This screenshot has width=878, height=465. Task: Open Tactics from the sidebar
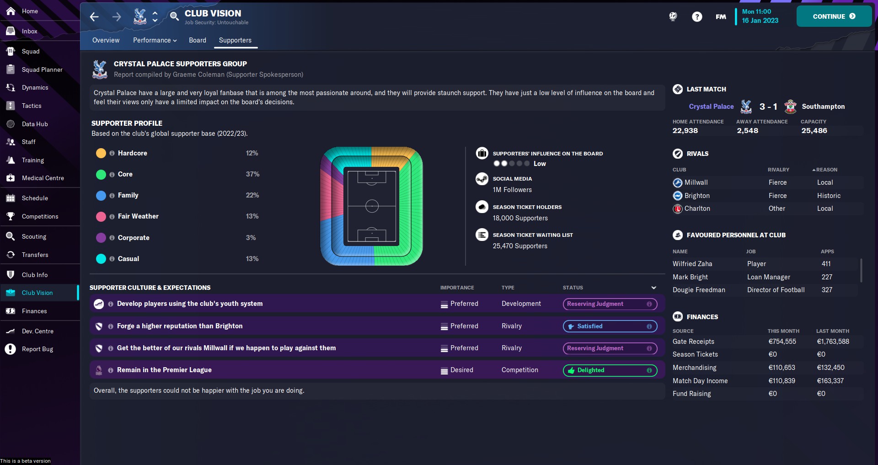[x=32, y=106]
